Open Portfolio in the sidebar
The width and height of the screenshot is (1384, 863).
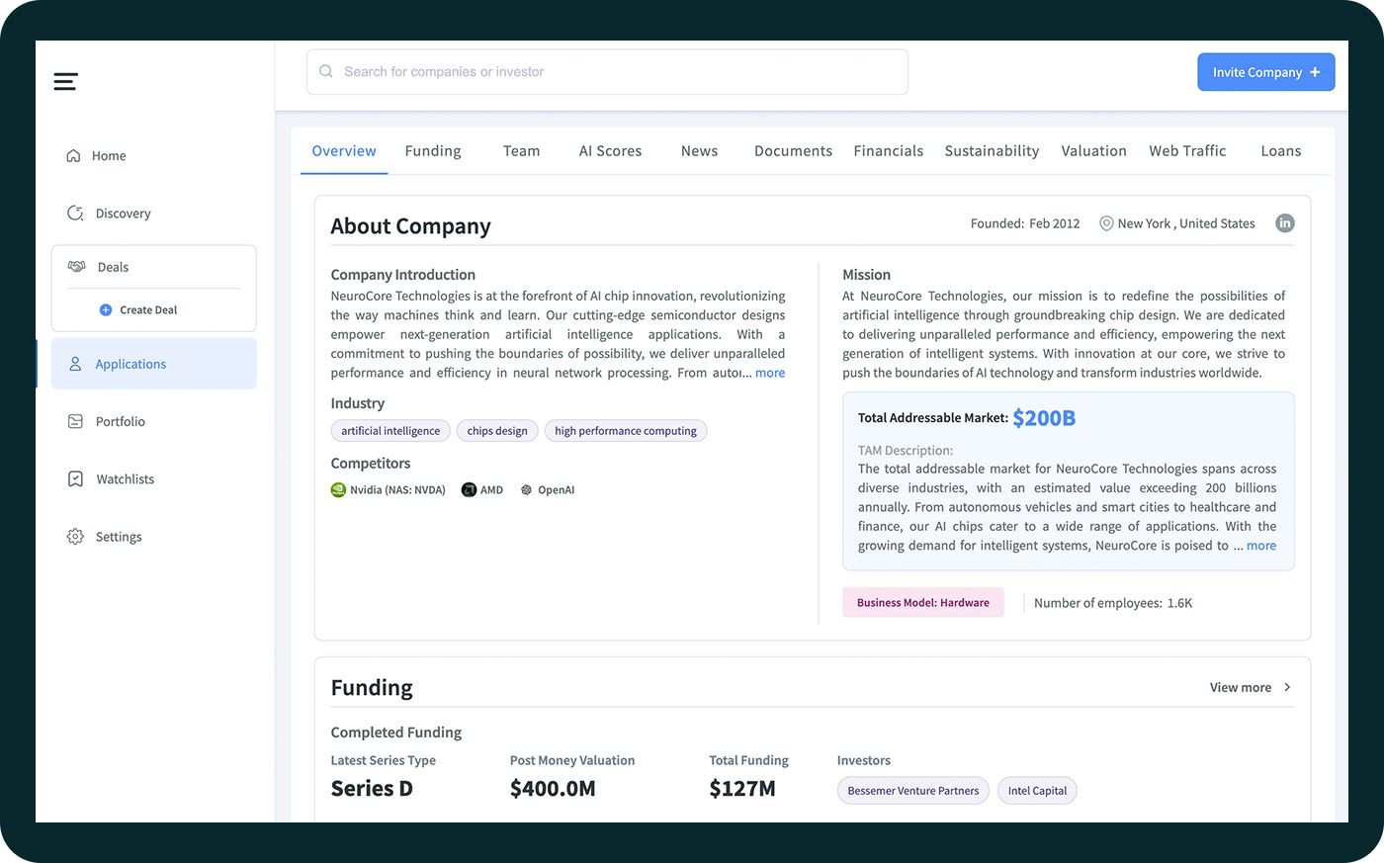pyautogui.click(x=120, y=421)
